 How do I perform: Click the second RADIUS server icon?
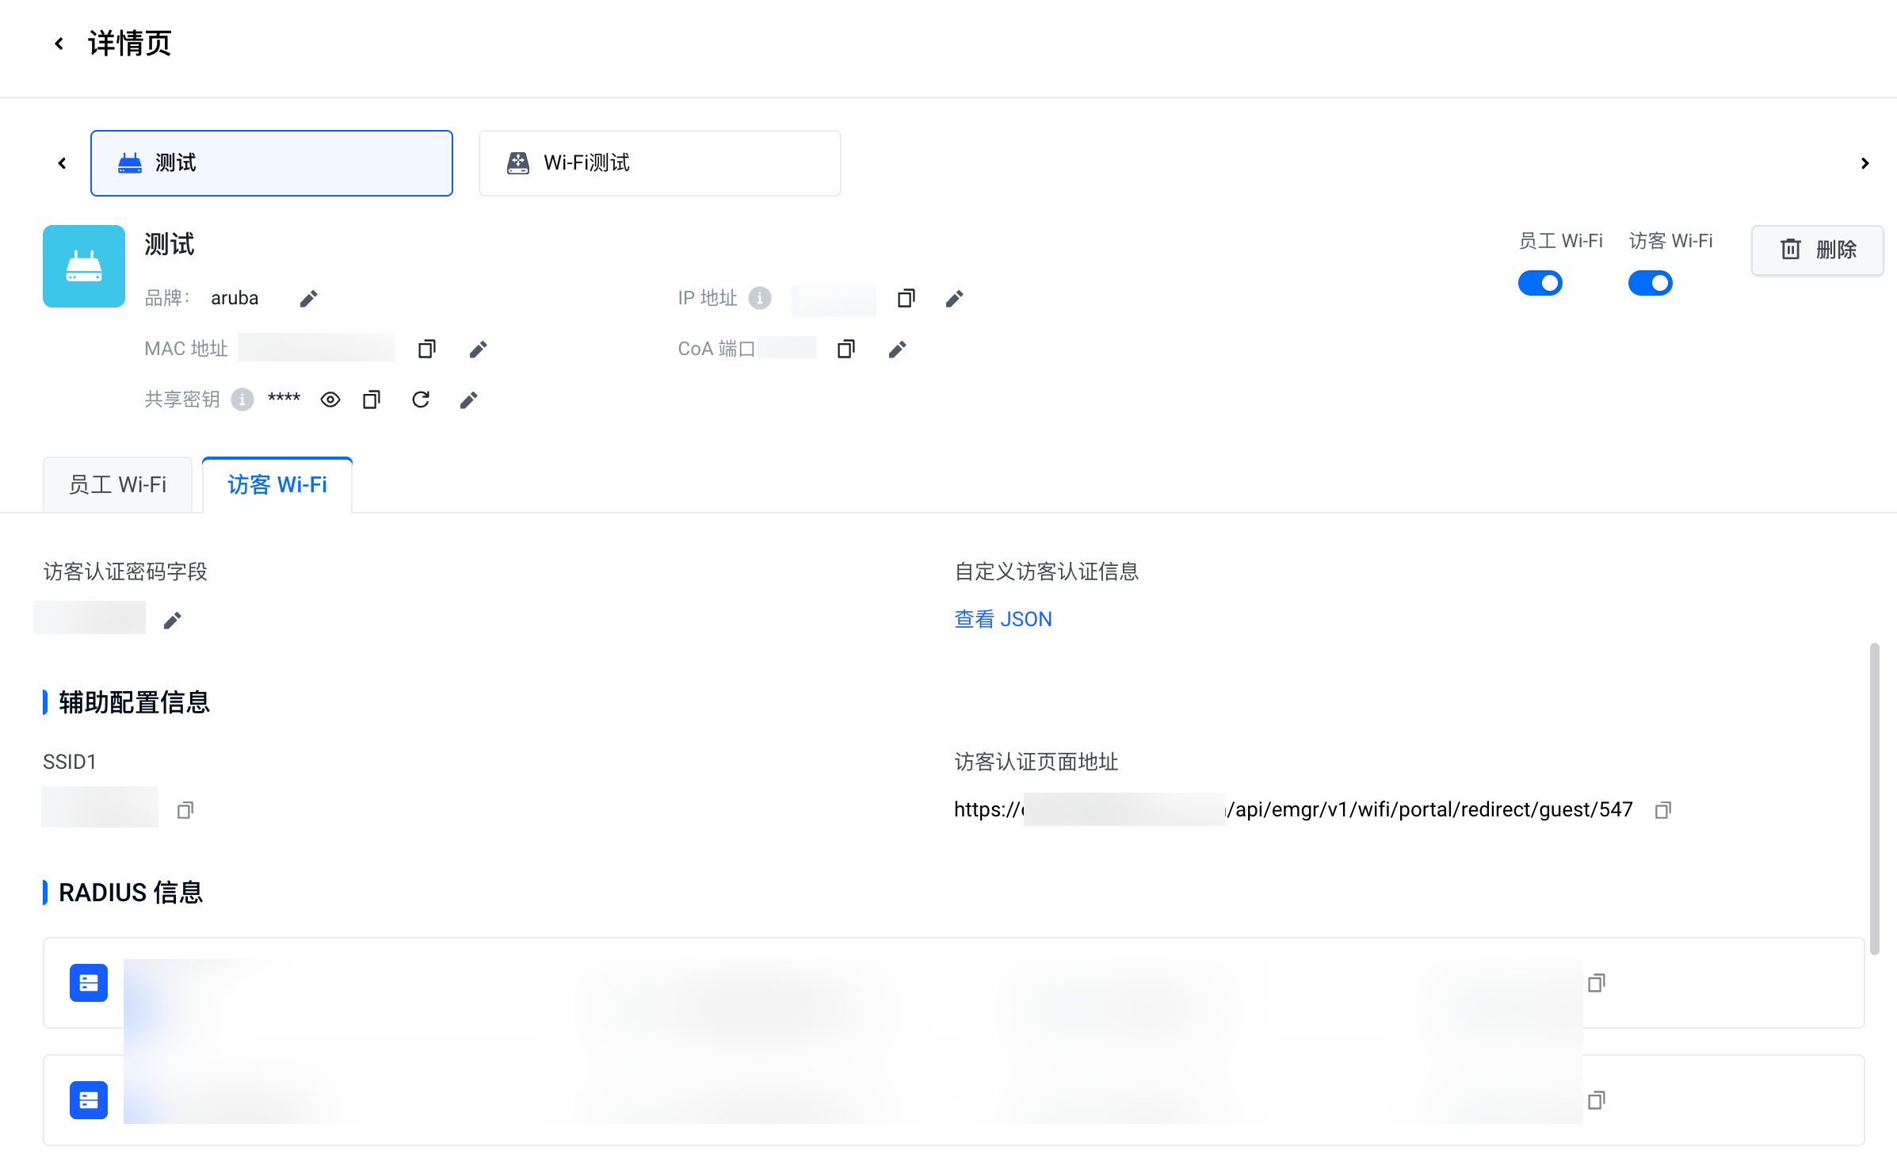(x=89, y=1100)
